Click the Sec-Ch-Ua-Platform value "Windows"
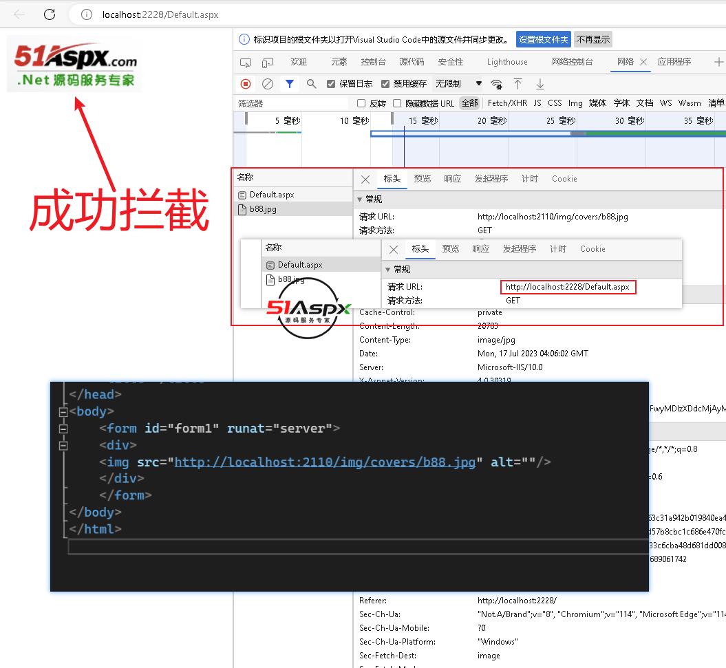Viewport: 726px width, 668px height. click(x=498, y=642)
